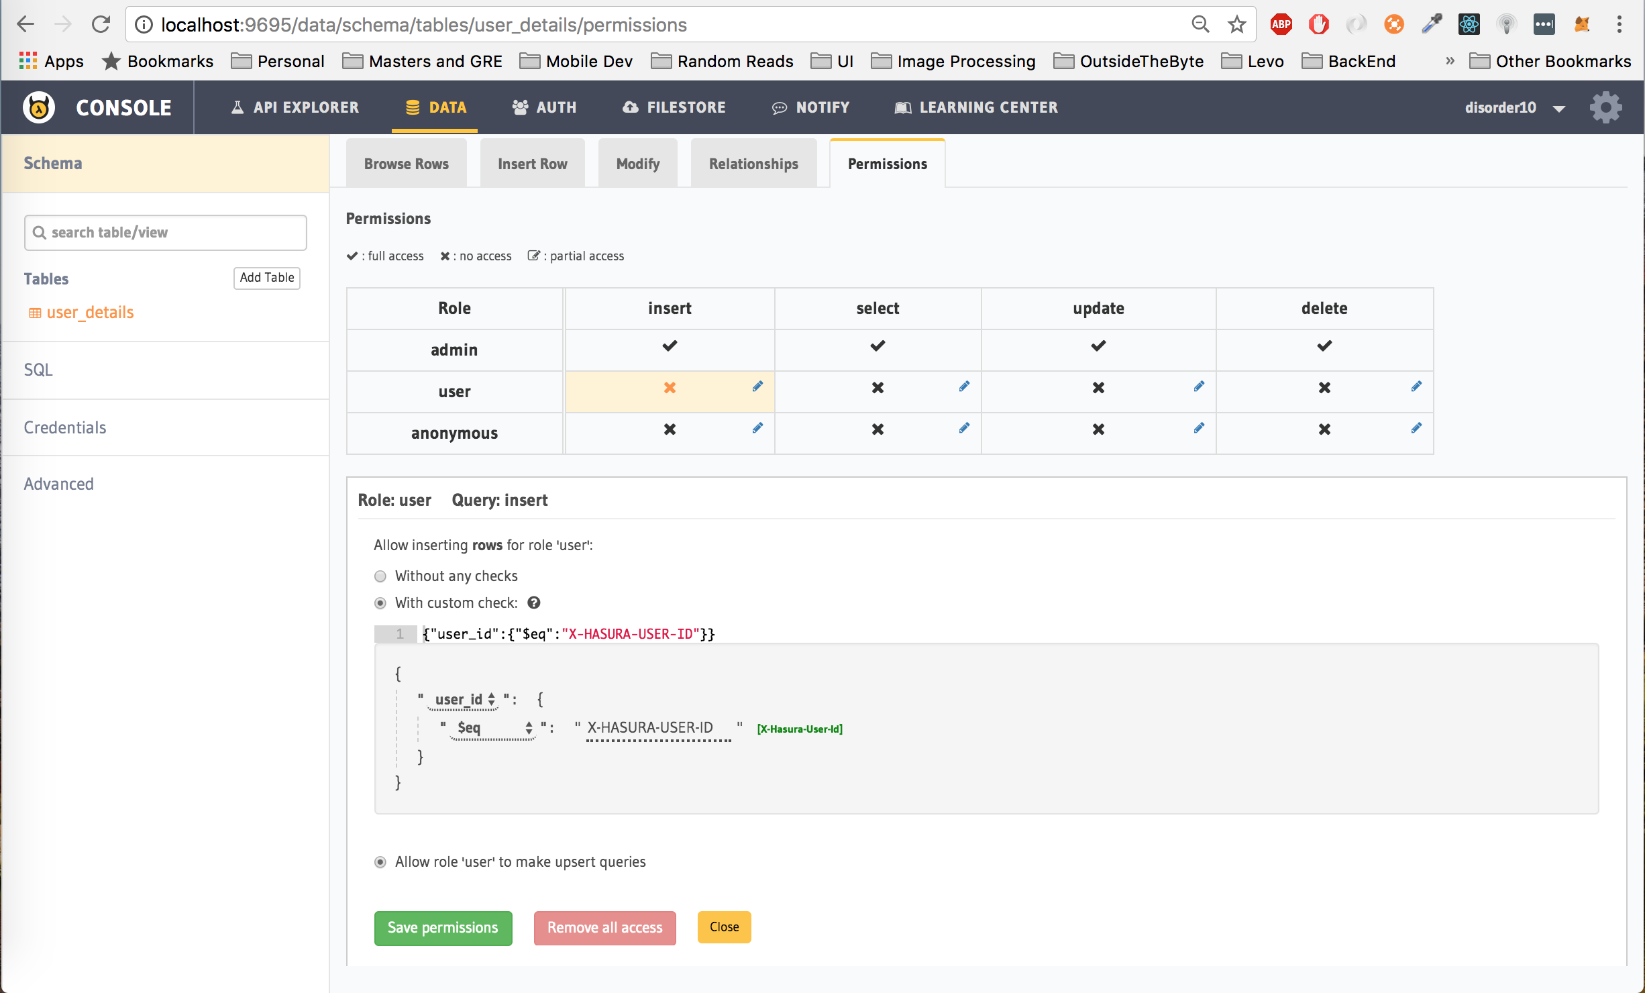
Task: Click the edit pencil for user delete permission
Action: (1416, 386)
